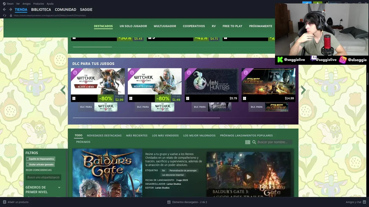Image resolution: width=369 pixels, height=207 pixels.
Task: Select the Multijugador tab
Action: point(165,26)
